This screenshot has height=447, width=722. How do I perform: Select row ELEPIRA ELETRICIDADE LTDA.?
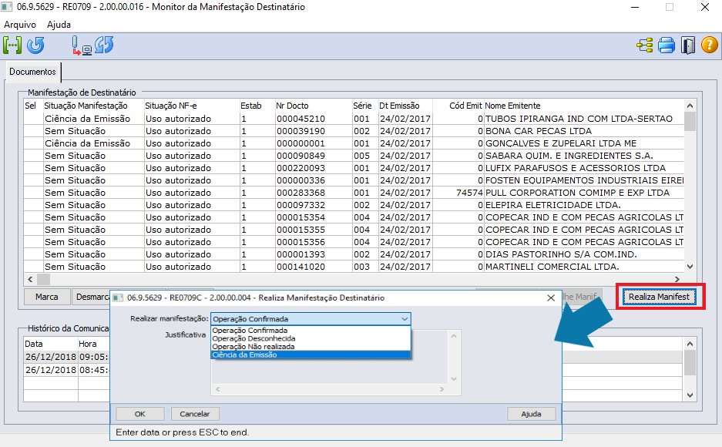(354, 205)
